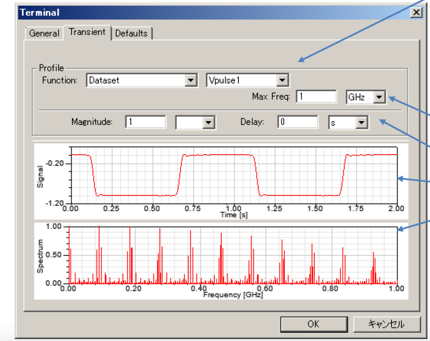Click the Profile group label
This screenshot has height=341, width=430.
52,68
